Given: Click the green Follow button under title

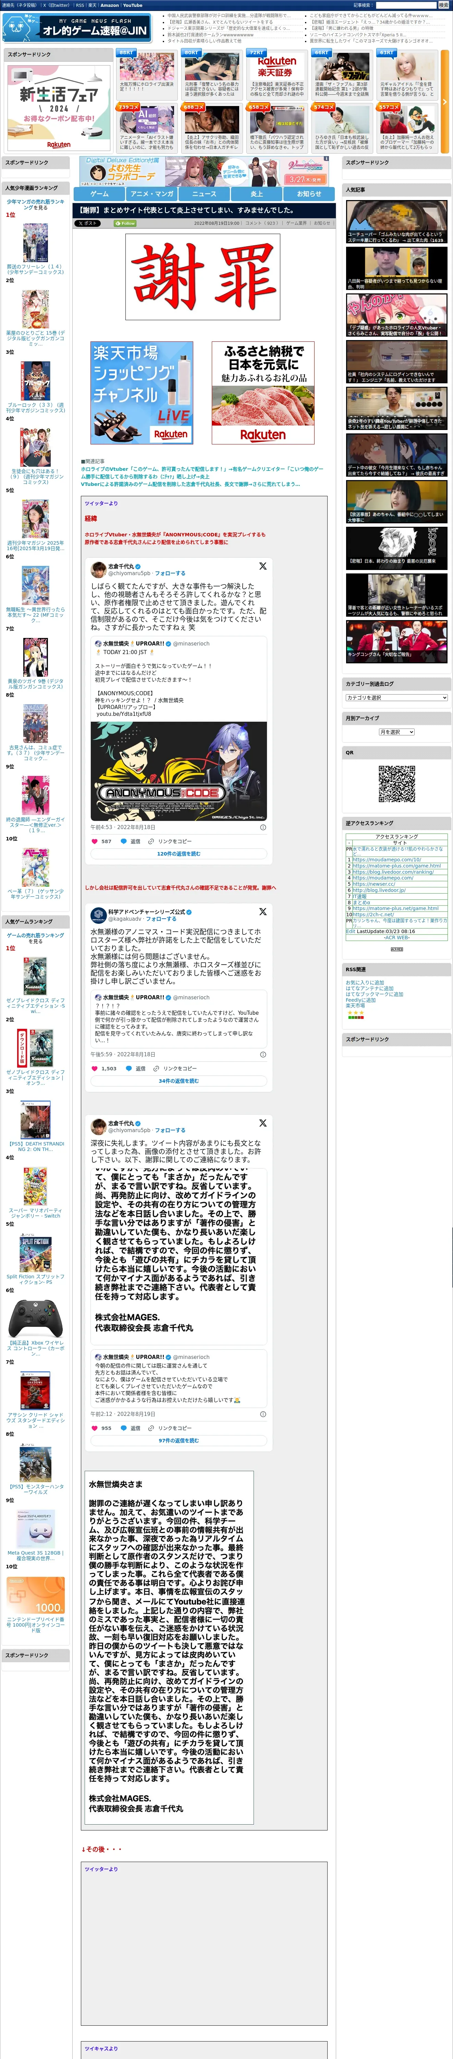Looking at the screenshot, I should pos(125,223).
